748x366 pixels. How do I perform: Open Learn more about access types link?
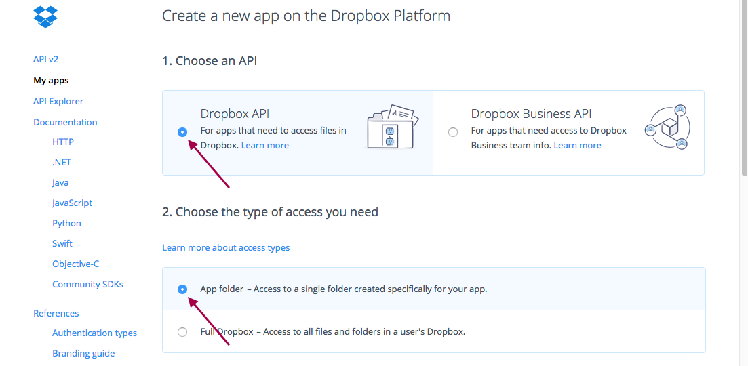click(226, 248)
